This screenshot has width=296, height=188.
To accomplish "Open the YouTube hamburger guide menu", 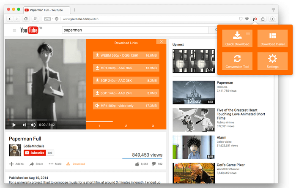I will pos(14,30).
